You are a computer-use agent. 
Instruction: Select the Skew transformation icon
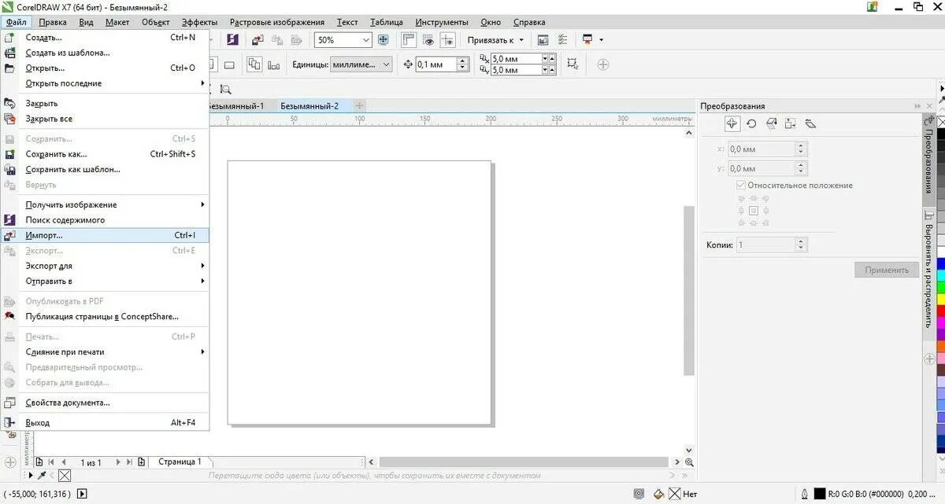coord(810,123)
